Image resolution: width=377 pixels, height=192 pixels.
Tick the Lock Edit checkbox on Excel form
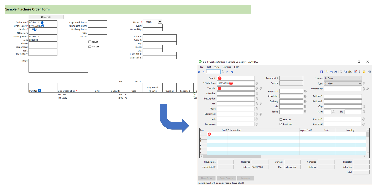coord(90,47)
